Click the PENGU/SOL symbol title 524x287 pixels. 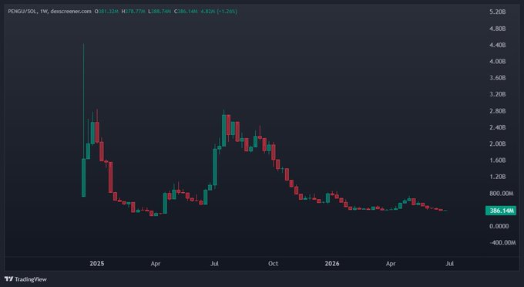(22, 12)
